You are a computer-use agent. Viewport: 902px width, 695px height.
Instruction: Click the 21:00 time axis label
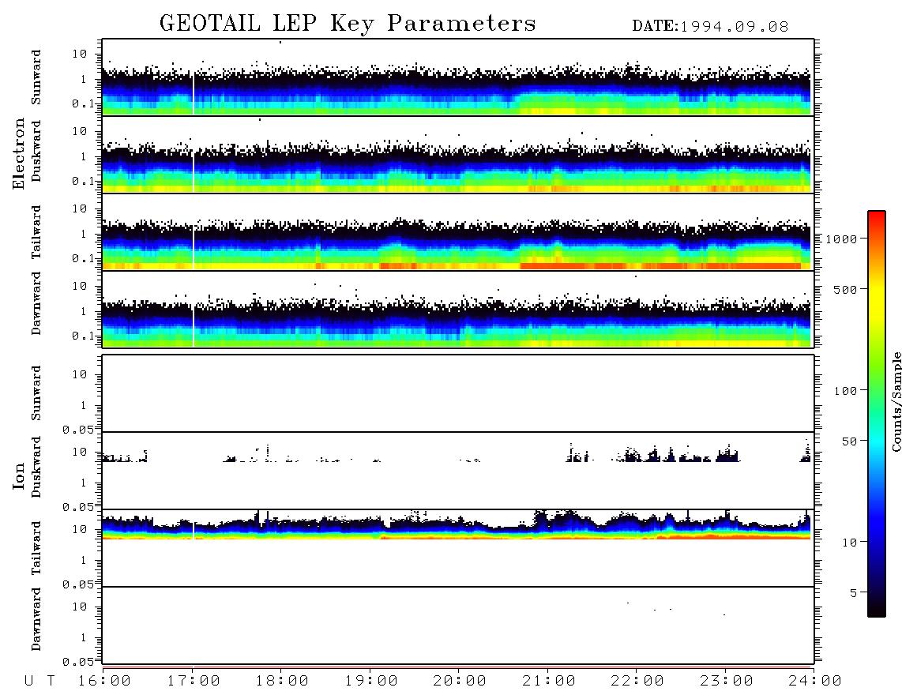click(549, 681)
